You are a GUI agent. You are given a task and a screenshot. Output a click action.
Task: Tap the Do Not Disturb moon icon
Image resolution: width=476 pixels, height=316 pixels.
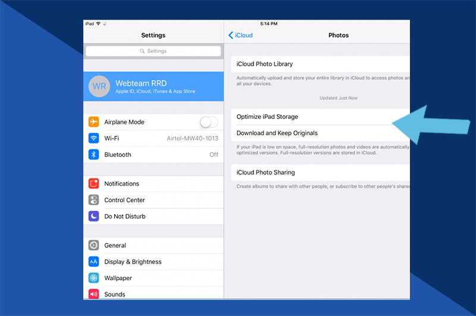pyautogui.click(x=93, y=216)
